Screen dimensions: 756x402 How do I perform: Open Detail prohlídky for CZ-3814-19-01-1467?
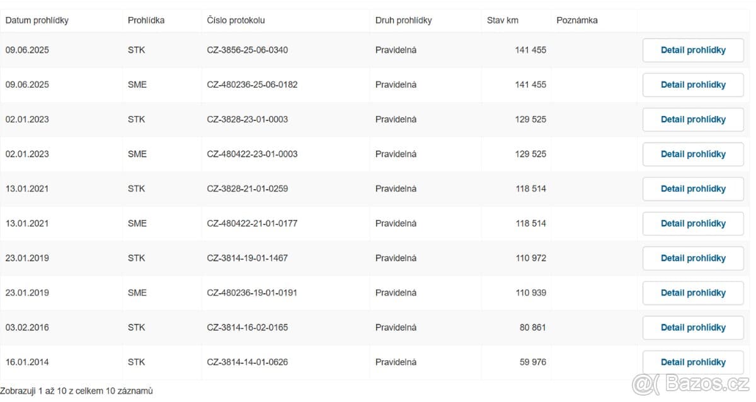tap(693, 258)
